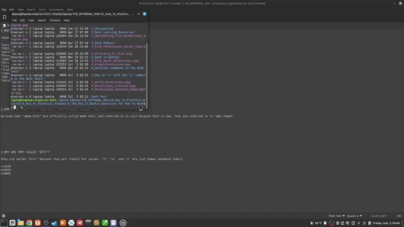Open the View menu in the terminal window
Image resolution: width=404 pixels, height=227 pixels.
[31, 20]
